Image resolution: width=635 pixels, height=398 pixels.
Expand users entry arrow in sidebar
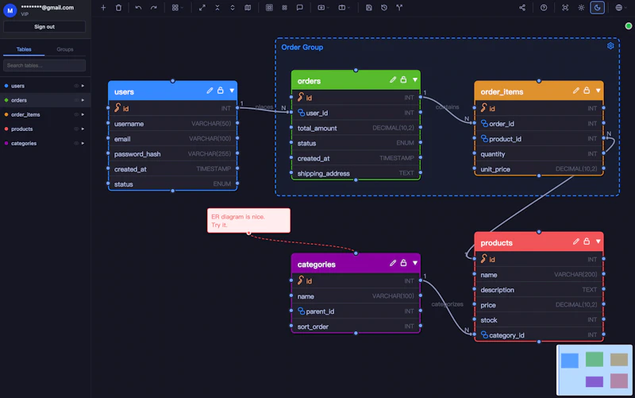click(83, 86)
